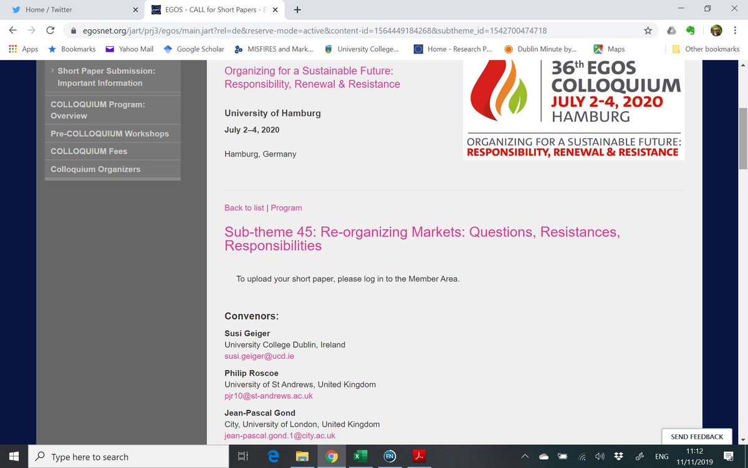Open the Dublin Minute by... bookmark
This screenshot has width=748, height=468.
[x=540, y=49]
